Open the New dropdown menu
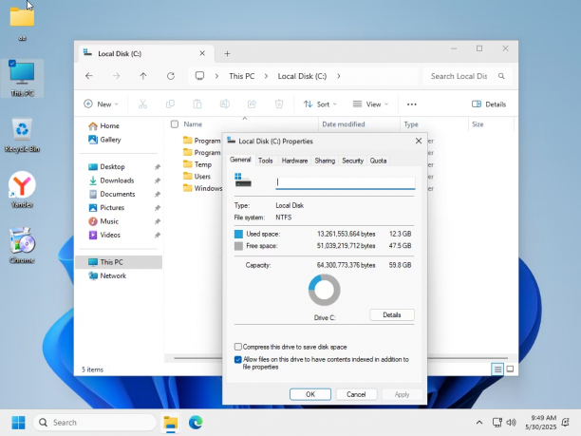Viewport: 581px width, 436px height. point(101,104)
